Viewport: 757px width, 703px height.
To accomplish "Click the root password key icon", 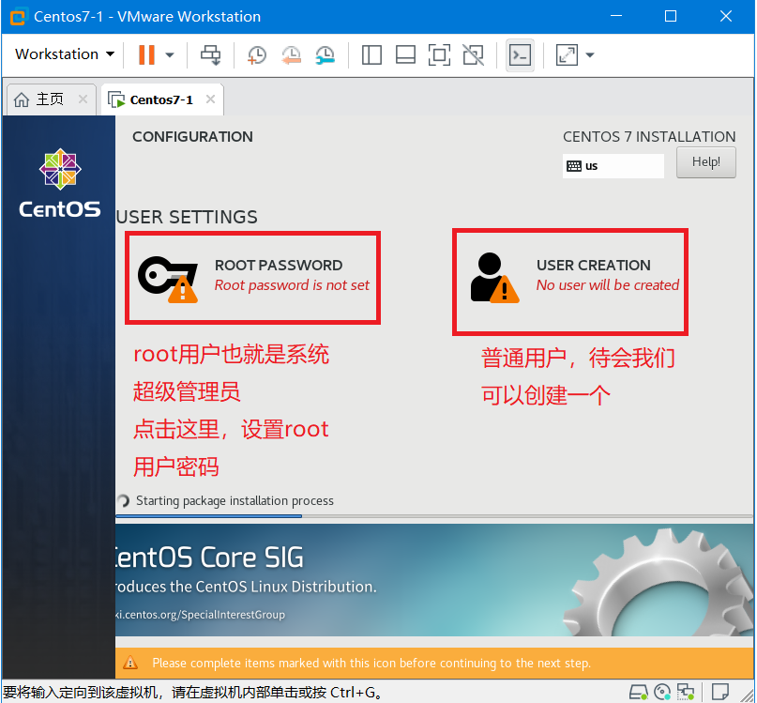I will 168,280.
